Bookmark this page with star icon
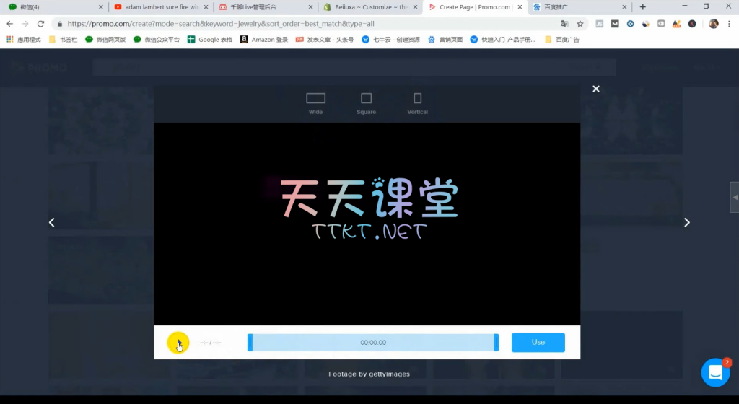The height and width of the screenshot is (404, 739). [x=580, y=23]
